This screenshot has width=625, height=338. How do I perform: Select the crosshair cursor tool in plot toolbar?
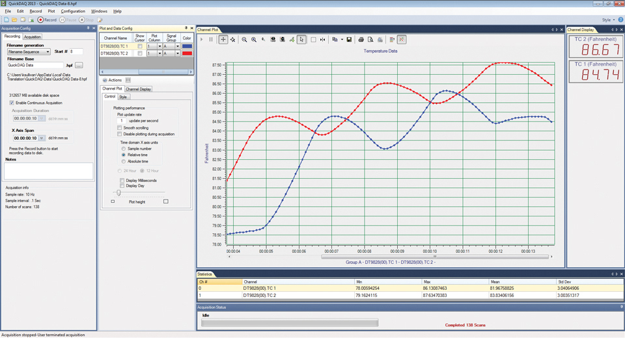coord(223,40)
